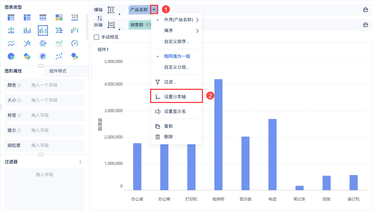Select the stacked column chart icon

coord(27,30)
